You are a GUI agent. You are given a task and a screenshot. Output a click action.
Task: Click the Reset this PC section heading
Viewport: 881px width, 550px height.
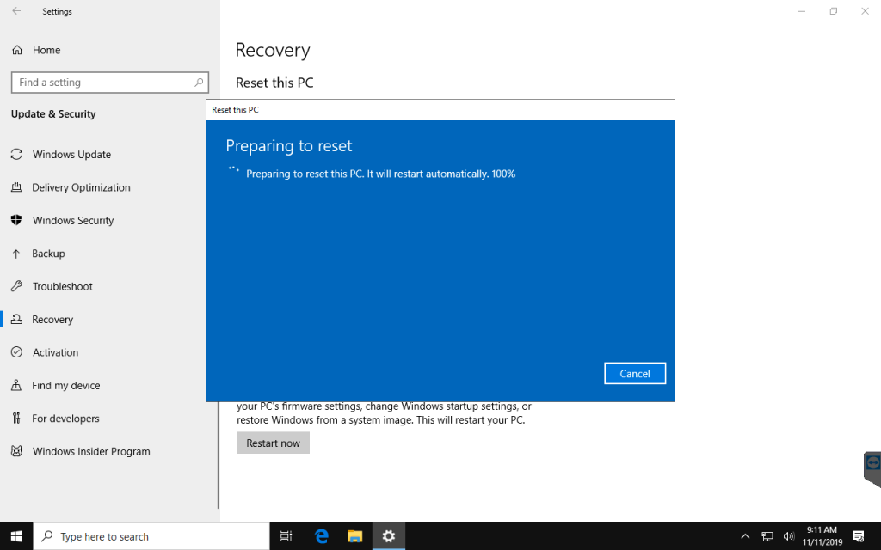pos(274,82)
